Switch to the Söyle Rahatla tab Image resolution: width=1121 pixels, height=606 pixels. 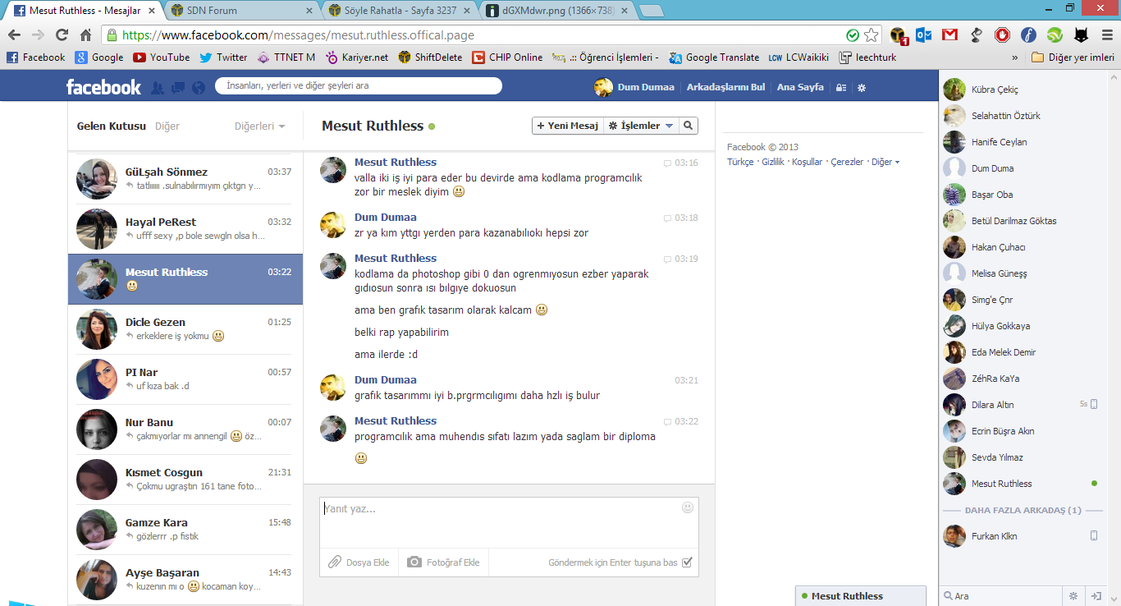[397, 11]
